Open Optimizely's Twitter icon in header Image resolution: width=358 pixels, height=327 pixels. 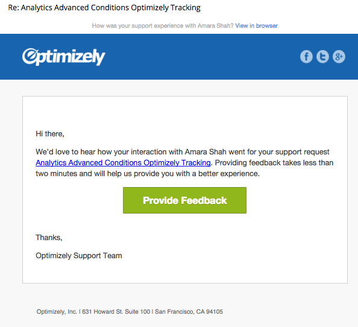[x=322, y=57]
